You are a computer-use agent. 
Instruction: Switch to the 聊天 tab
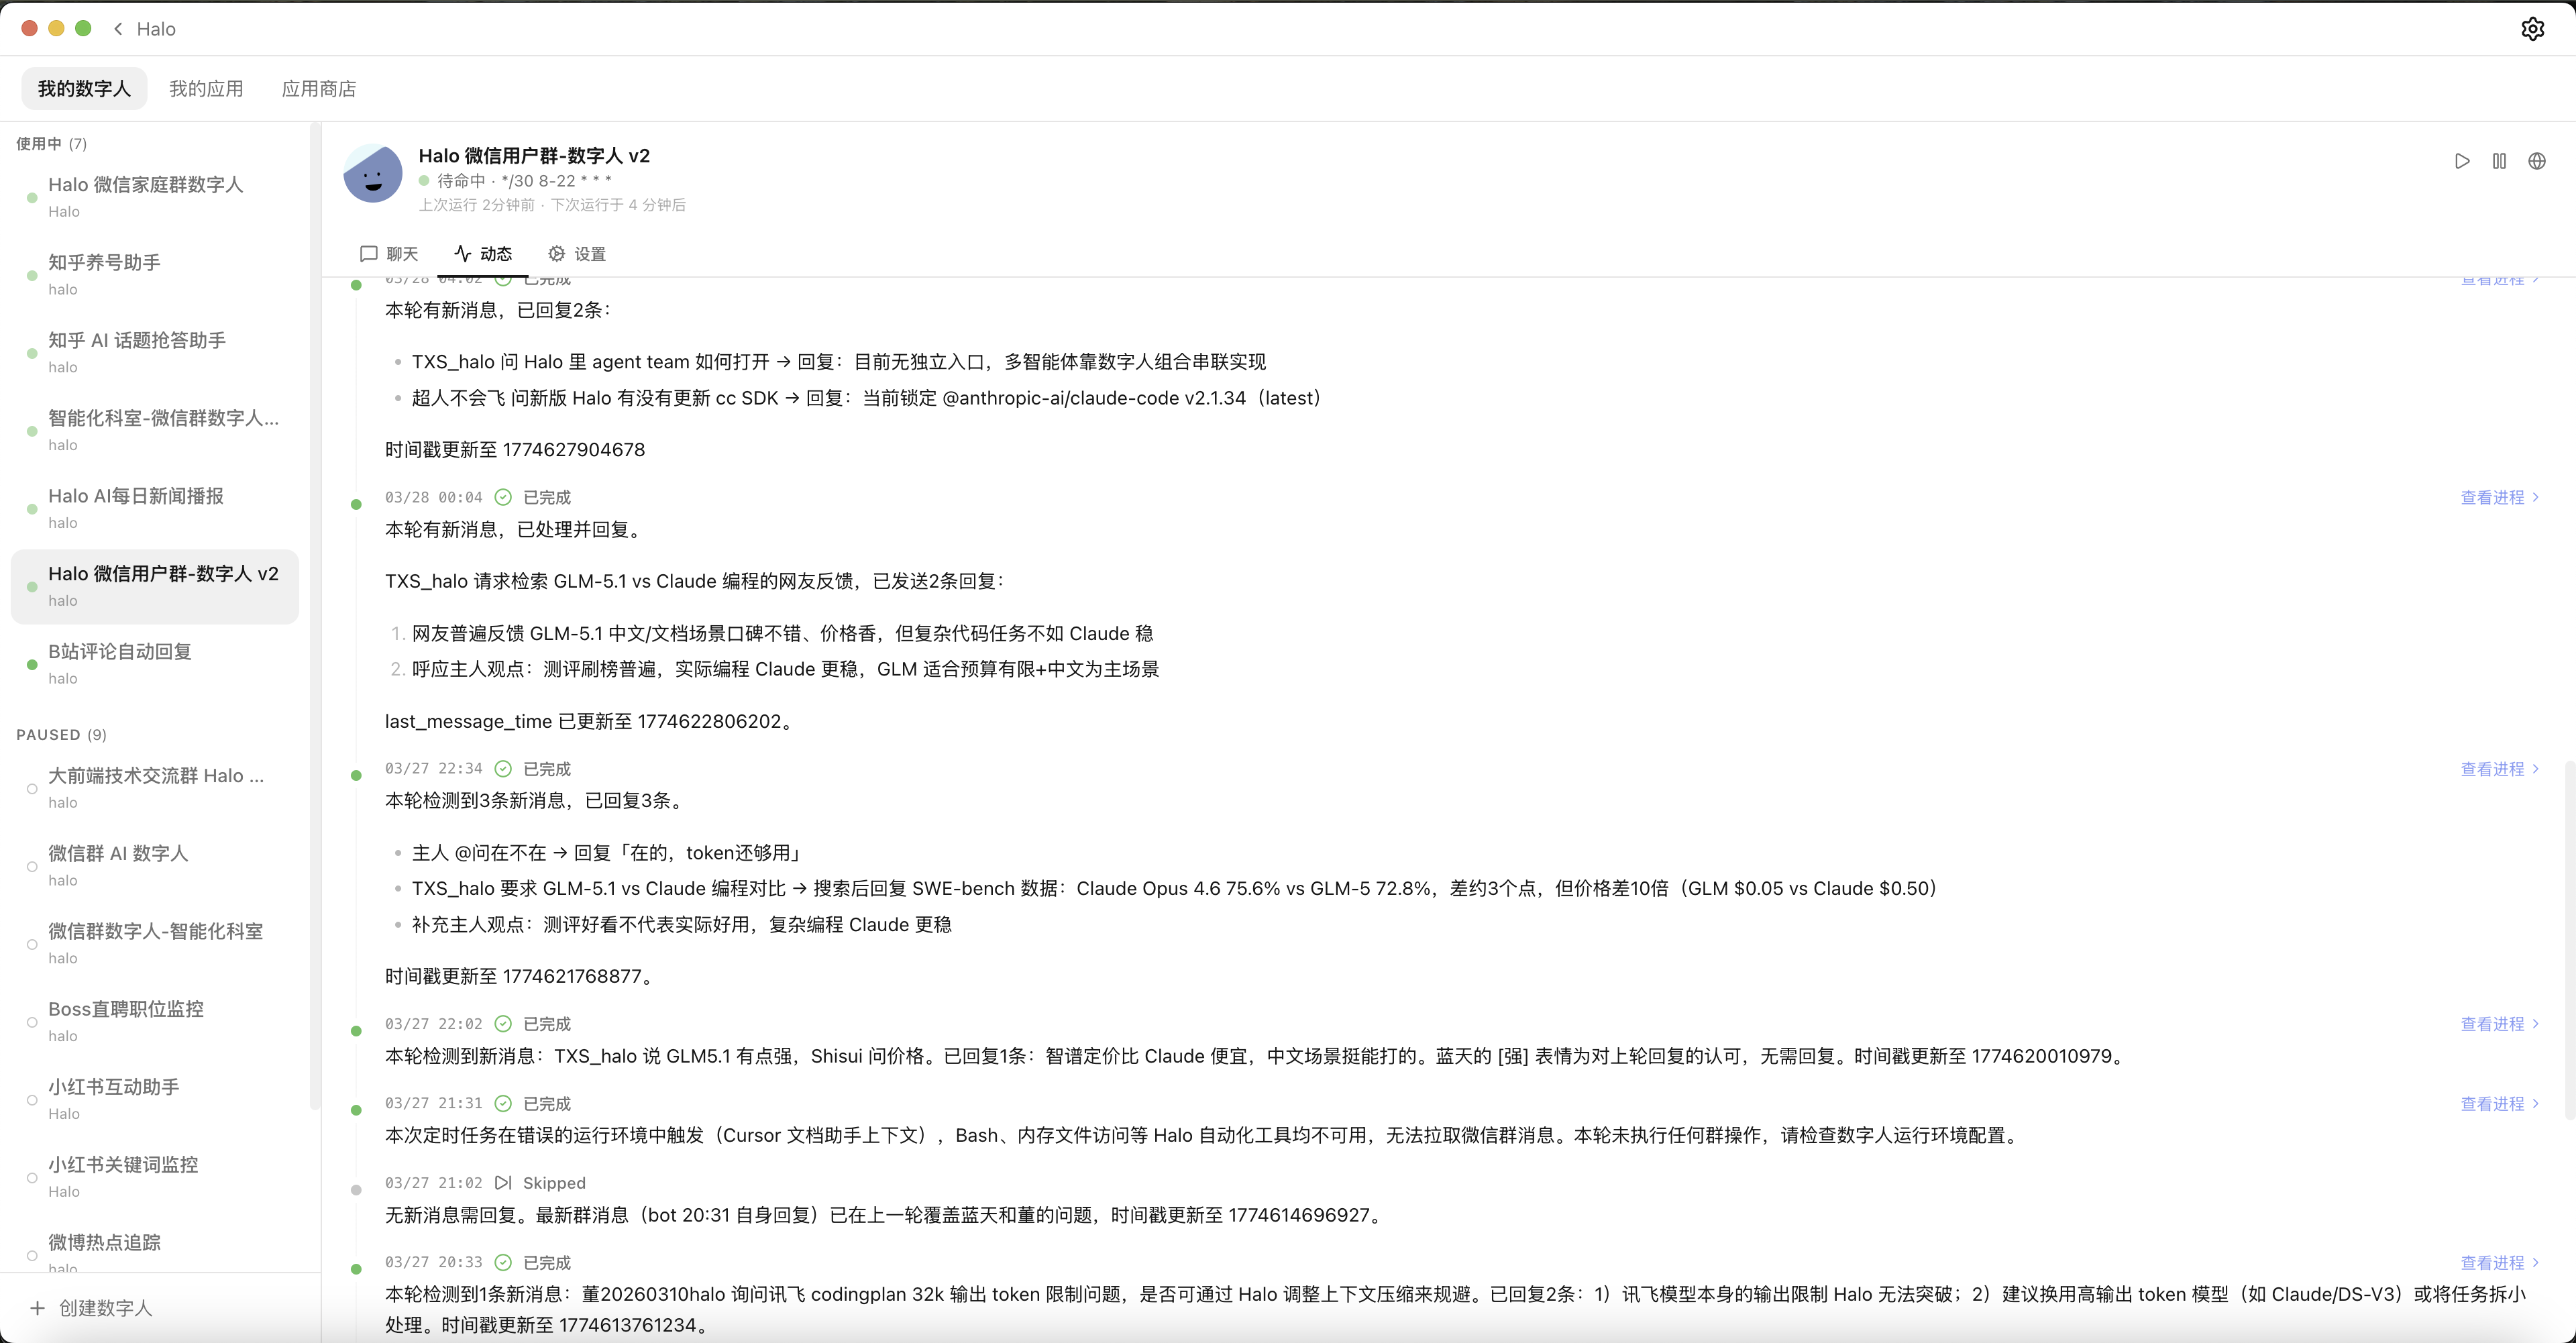(389, 254)
